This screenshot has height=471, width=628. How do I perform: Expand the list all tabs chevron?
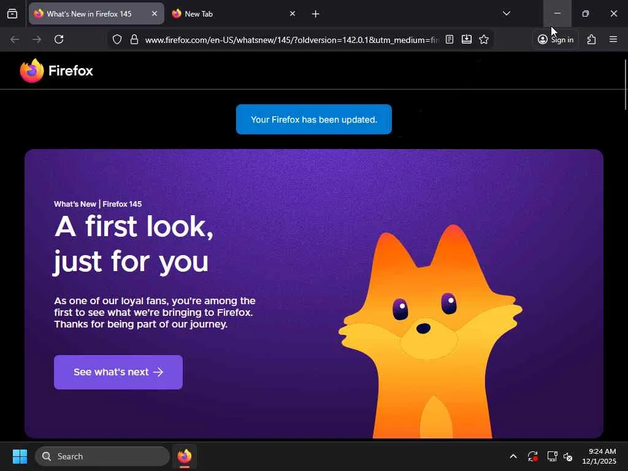tap(506, 13)
